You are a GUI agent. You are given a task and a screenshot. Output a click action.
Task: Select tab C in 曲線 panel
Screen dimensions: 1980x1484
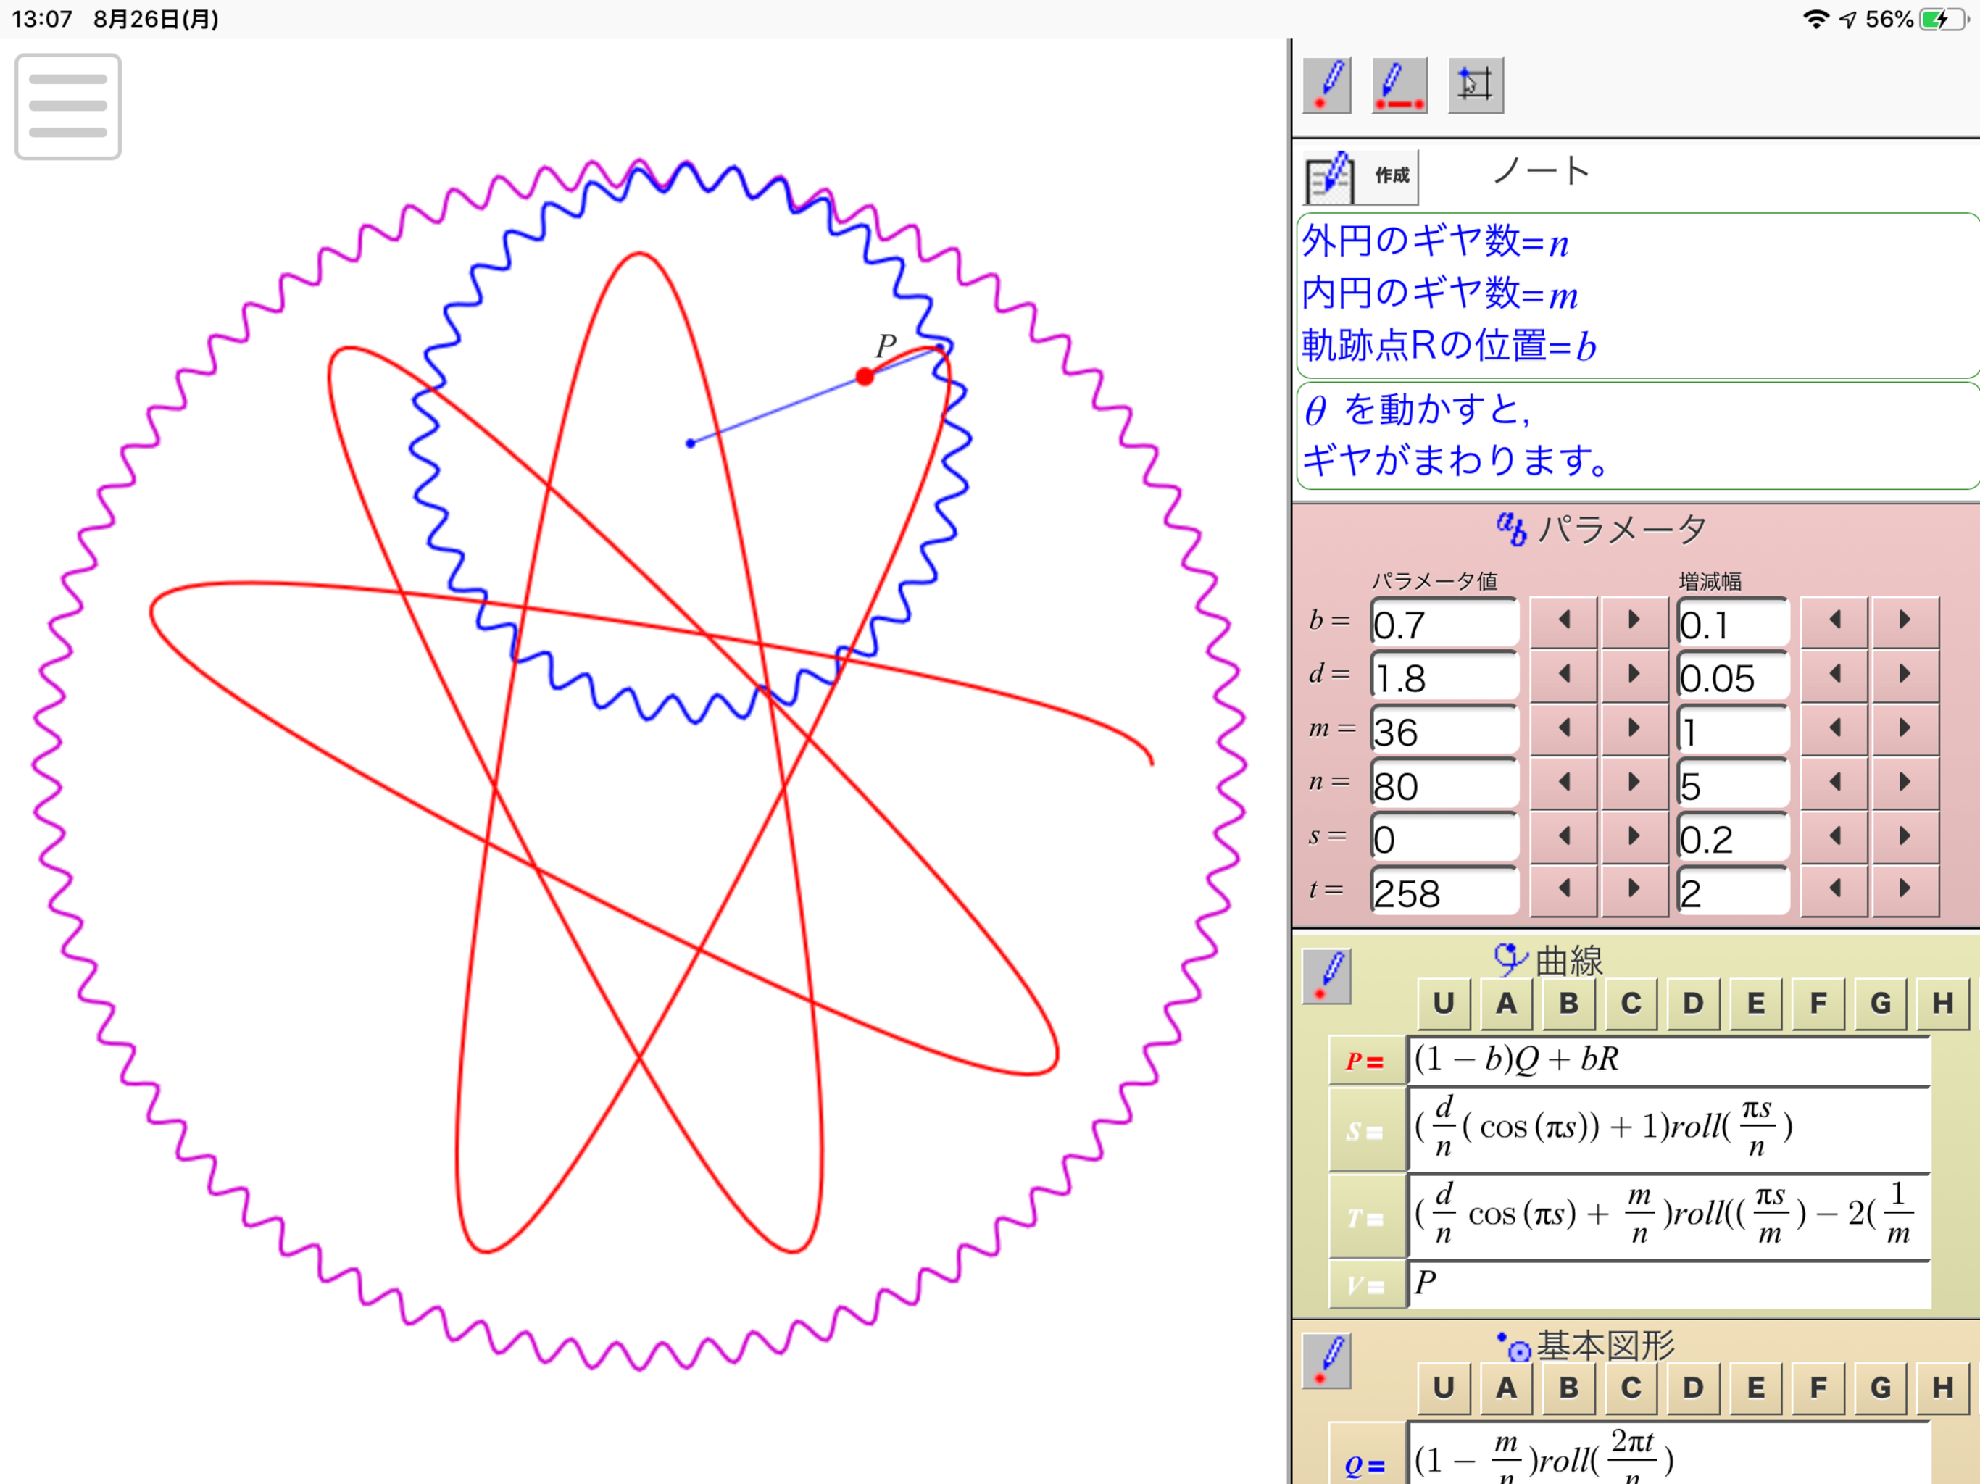click(1631, 1004)
